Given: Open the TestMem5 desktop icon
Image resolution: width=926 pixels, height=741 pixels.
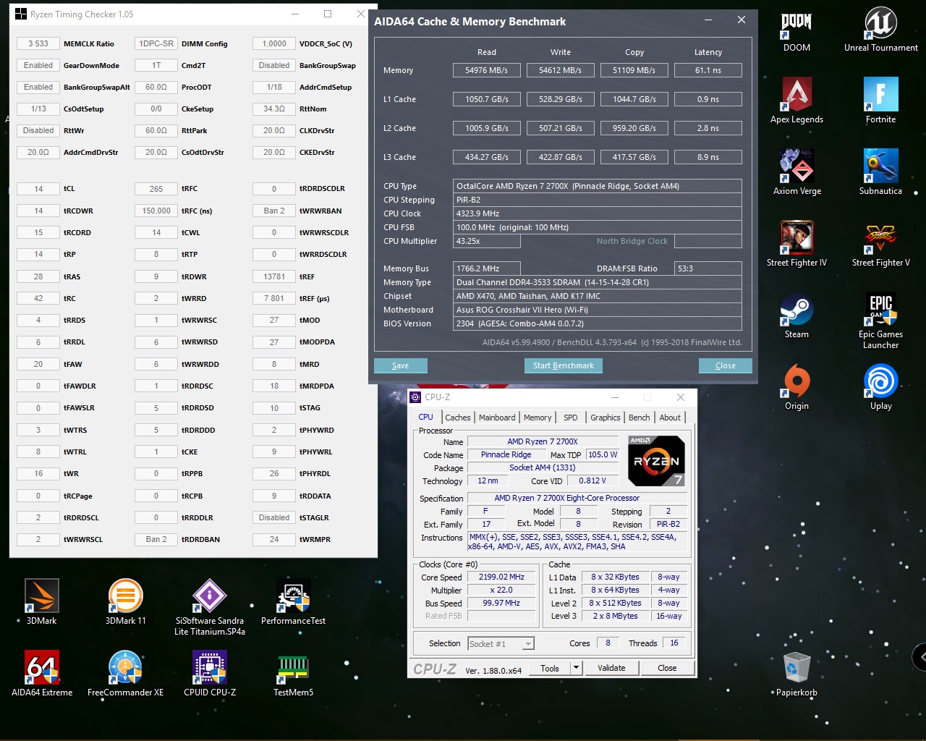Looking at the screenshot, I should tap(293, 674).
